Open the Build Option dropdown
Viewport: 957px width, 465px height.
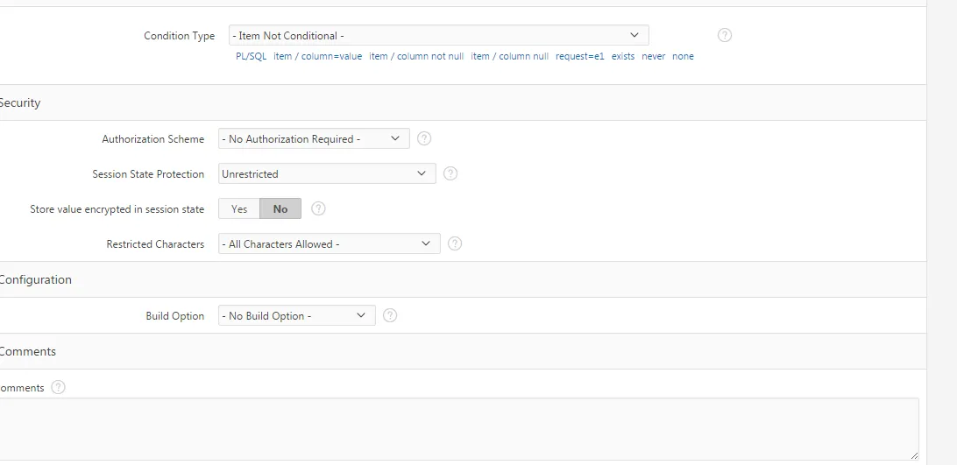[x=296, y=315]
